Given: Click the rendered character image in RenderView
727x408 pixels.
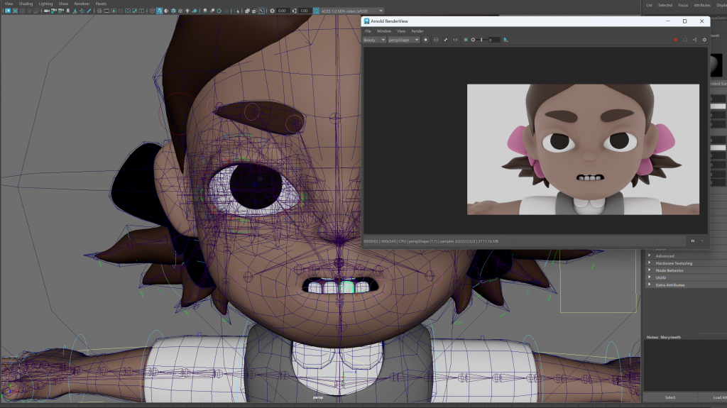Looking at the screenshot, I should click(583, 149).
